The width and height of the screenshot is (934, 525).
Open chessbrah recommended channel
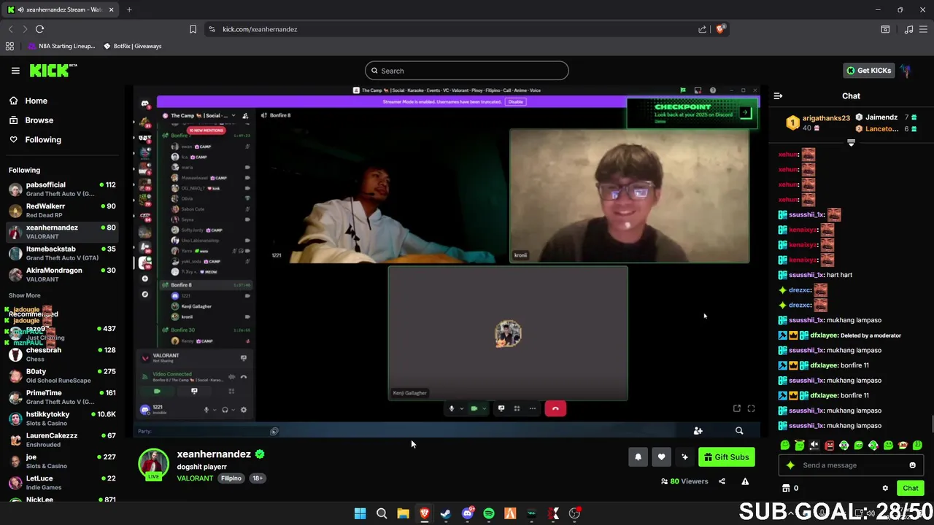click(61, 354)
